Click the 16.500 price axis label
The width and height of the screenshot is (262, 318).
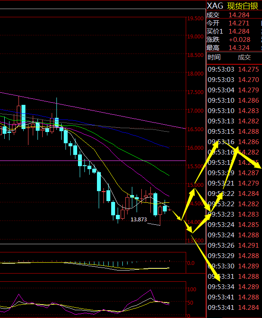click(x=195, y=129)
